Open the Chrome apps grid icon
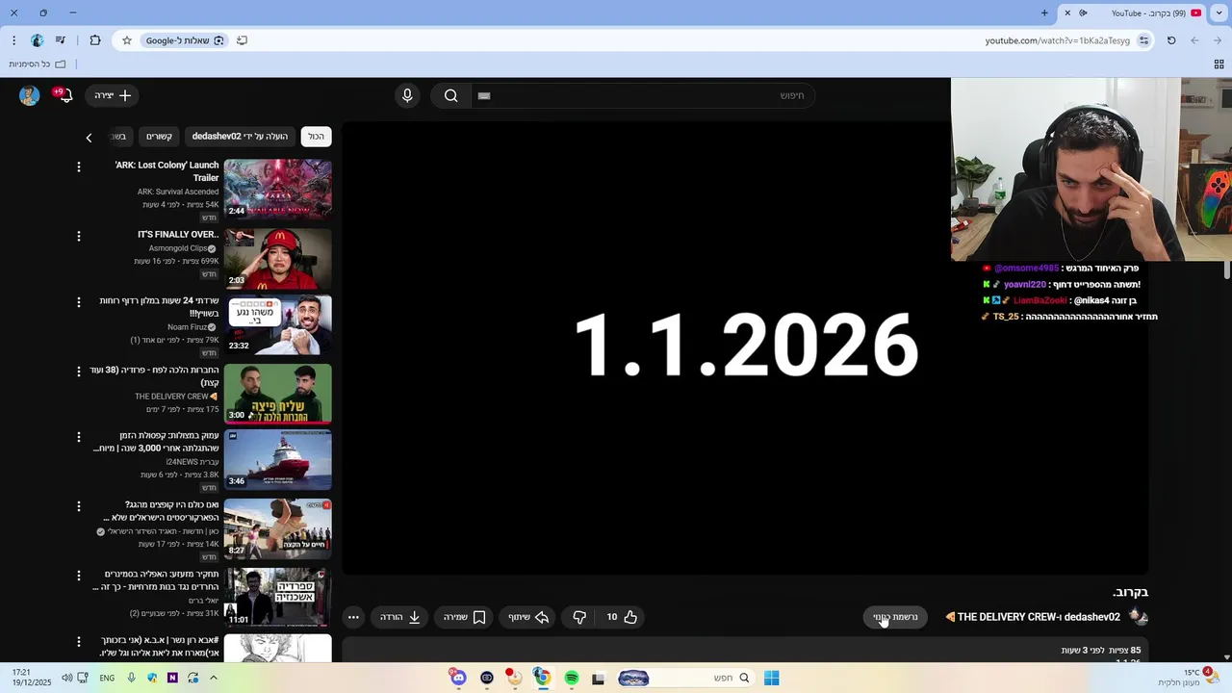The width and height of the screenshot is (1232, 693). (x=1219, y=64)
